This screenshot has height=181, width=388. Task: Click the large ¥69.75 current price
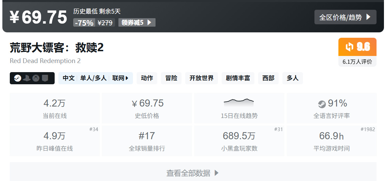coord(38,17)
